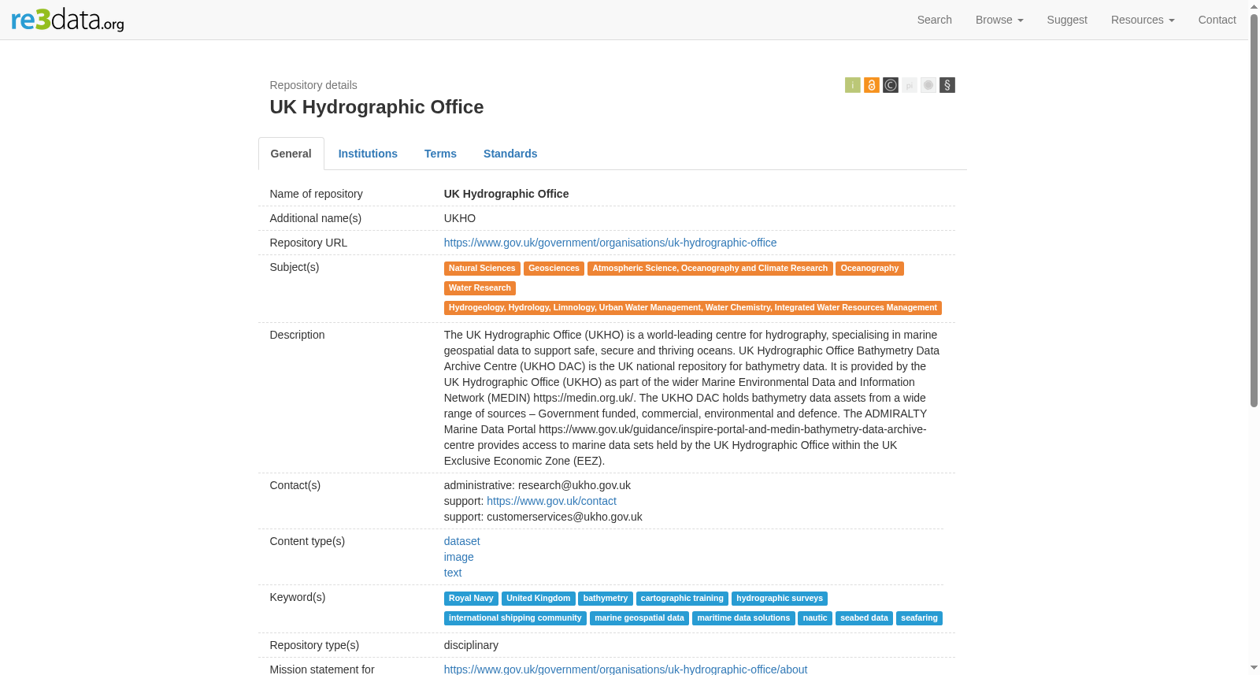
Task: Go to the Suggest page
Action: point(1067,20)
